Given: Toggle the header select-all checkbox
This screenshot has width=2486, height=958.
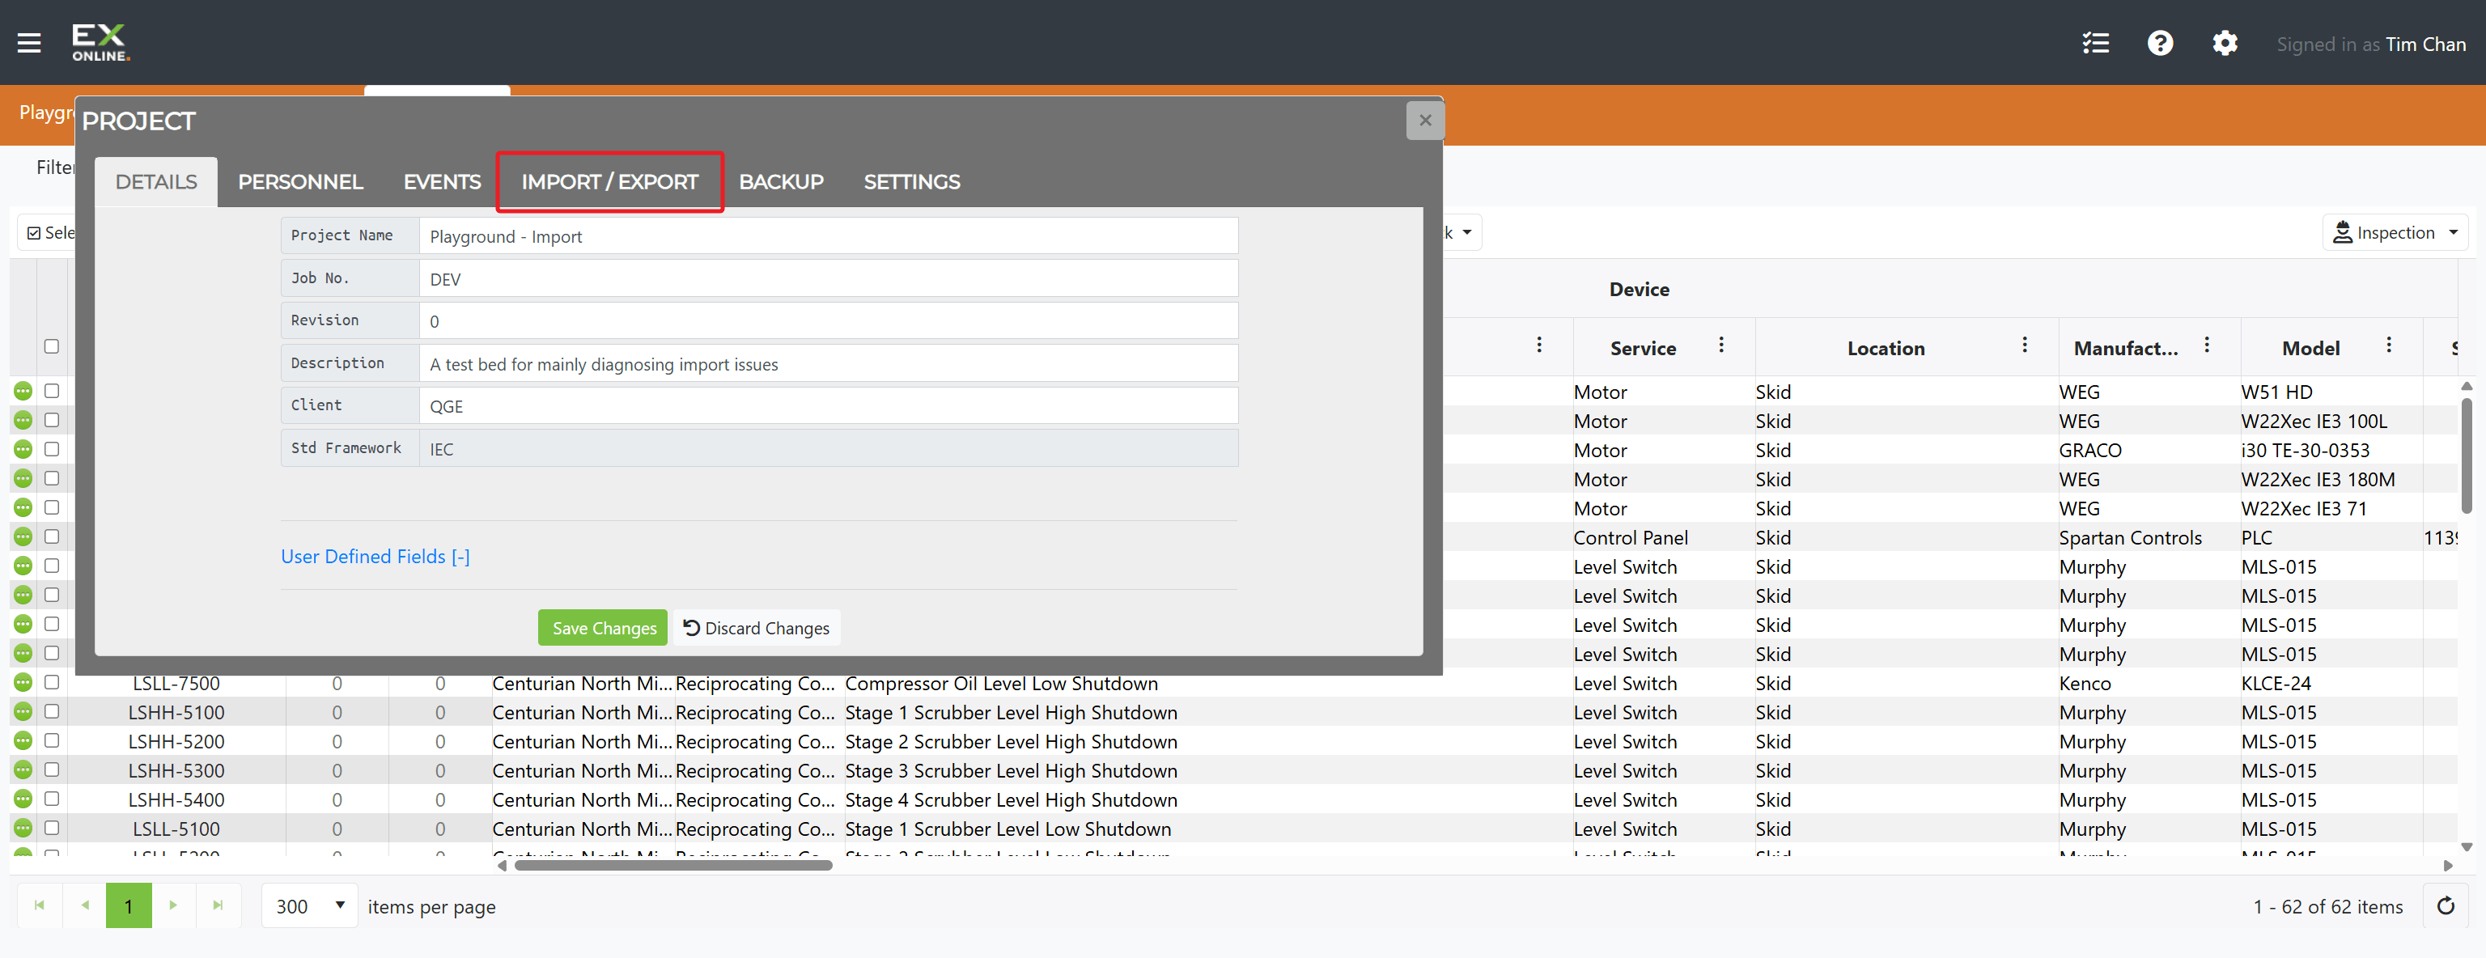Looking at the screenshot, I should [x=51, y=346].
